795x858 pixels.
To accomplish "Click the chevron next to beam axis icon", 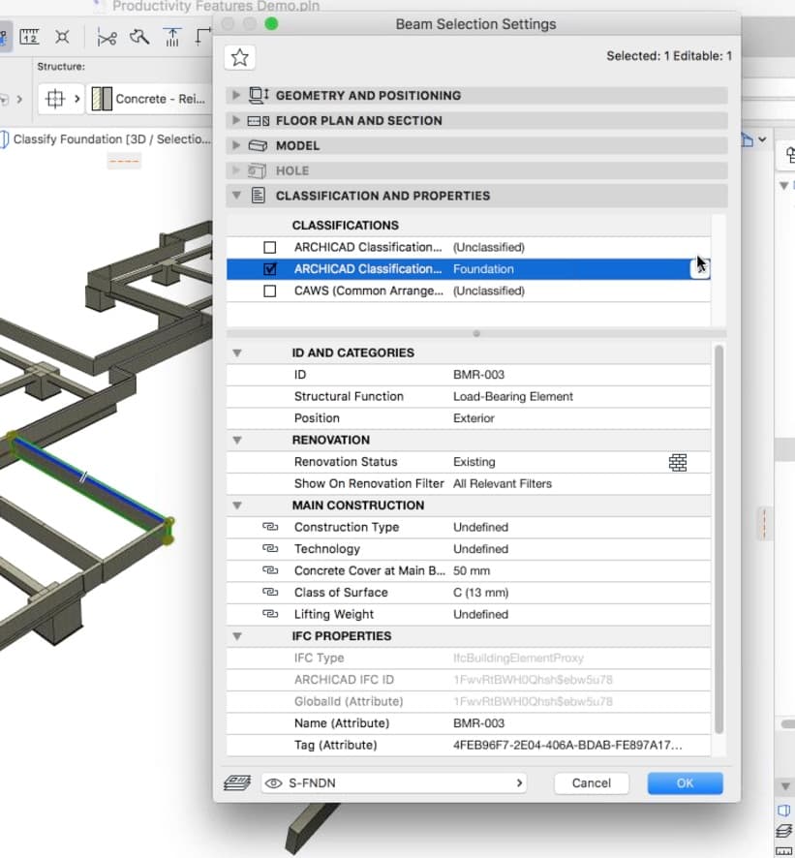I will (x=77, y=99).
